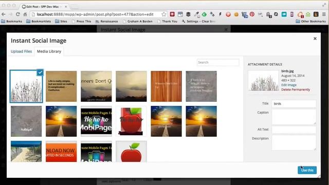Select the 'nners Don't Q' sunset thumbnail

[x=96, y=86]
